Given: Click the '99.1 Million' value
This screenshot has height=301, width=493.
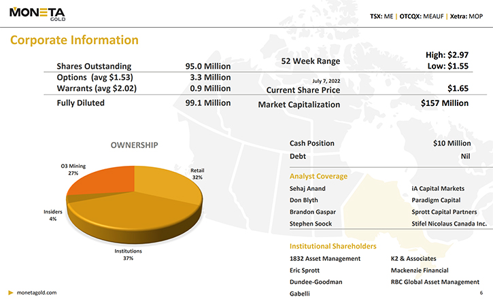Looking at the screenshot, I should click(x=208, y=103).
